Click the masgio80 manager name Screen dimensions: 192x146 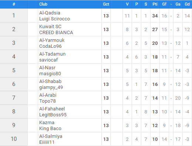50,74
